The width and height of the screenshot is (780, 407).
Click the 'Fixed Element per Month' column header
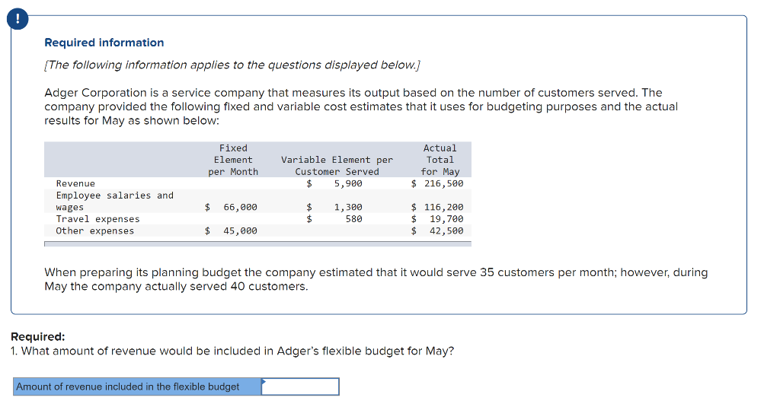233,160
